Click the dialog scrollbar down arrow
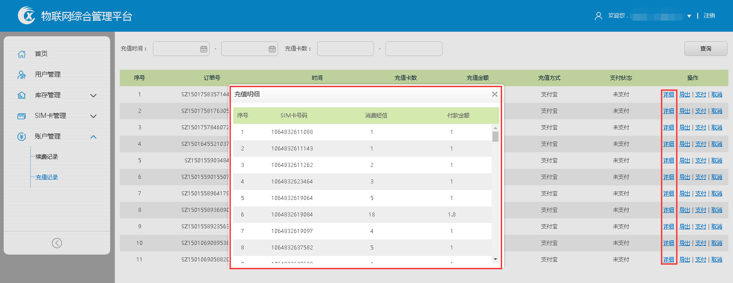This screenshot has width=733, height=283. (495, 259)
